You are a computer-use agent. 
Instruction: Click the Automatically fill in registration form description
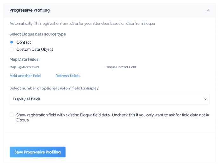pyautogui.click(x=82, y=23)
